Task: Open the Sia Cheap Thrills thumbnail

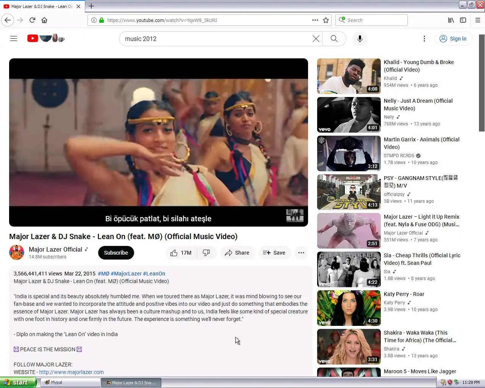Action: 349,269
